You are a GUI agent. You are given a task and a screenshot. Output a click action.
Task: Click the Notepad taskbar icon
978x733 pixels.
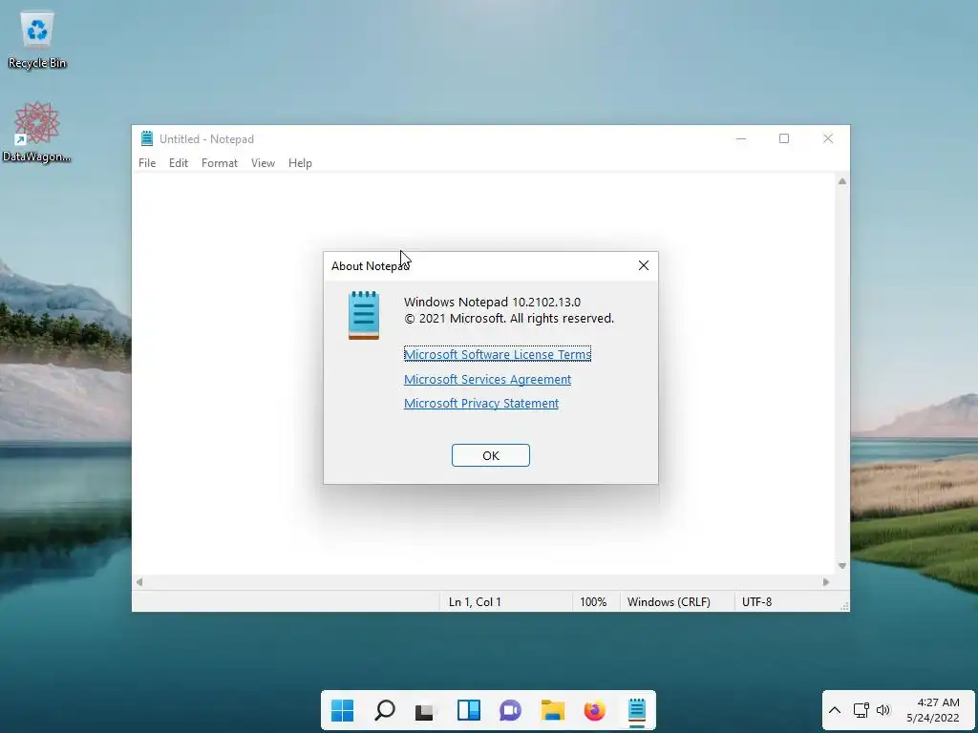click(637, 710)
